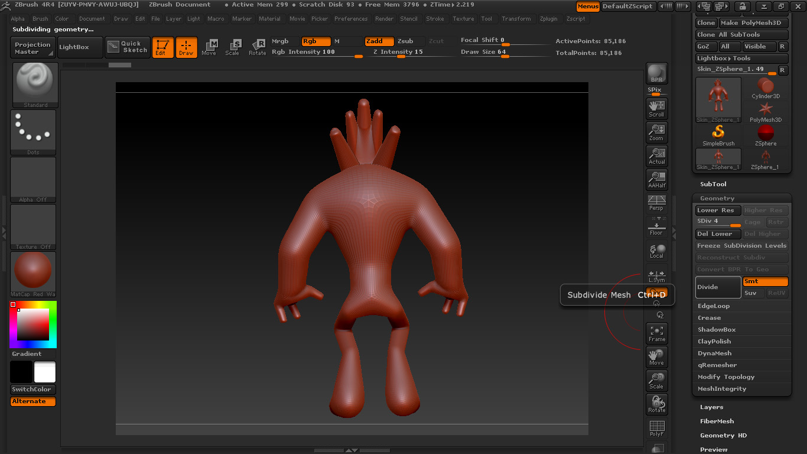Image resolution: width=807 pixels, height=454 pixels.
Task: Pick a hue in color picker
Action: coord(33,325)
